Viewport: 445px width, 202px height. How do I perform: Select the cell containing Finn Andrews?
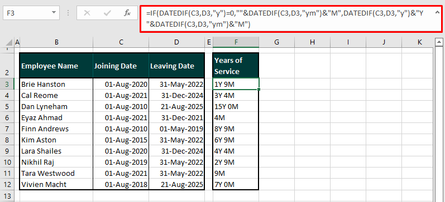(x=56, y=129)
